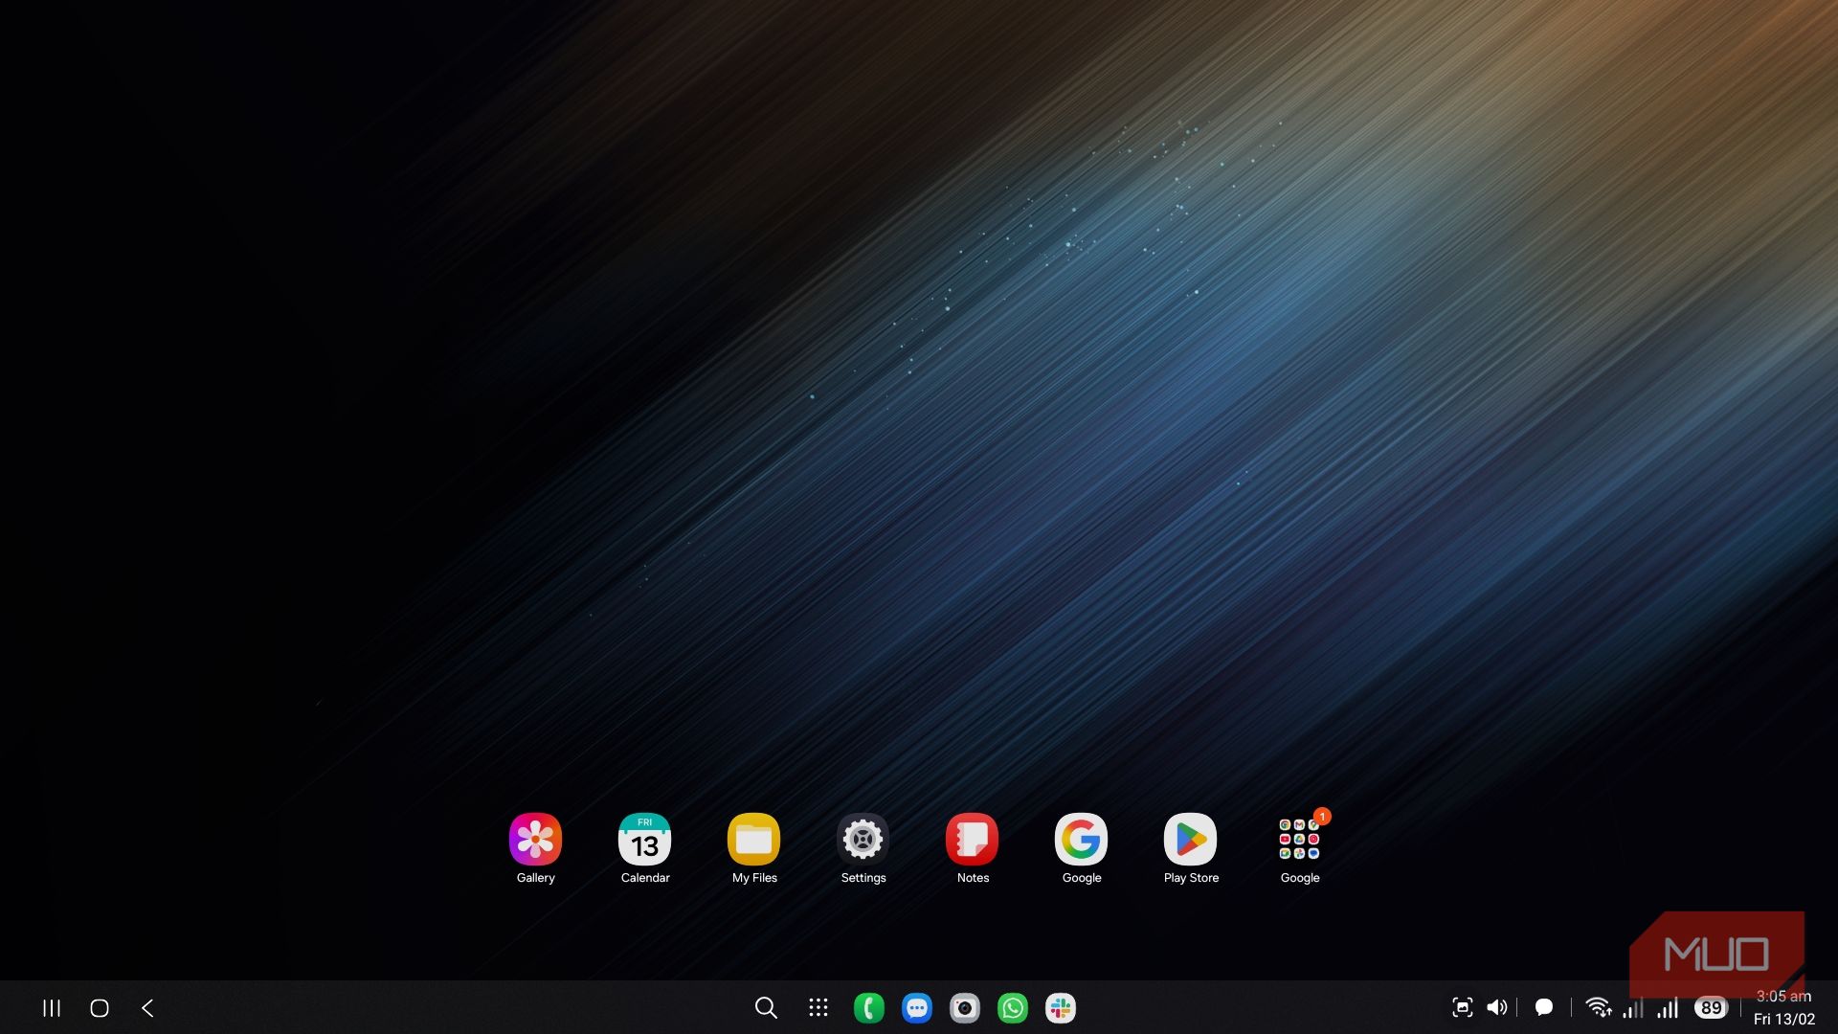
Task: Click the screenshot capture icon
Action: [1462, 1007]
